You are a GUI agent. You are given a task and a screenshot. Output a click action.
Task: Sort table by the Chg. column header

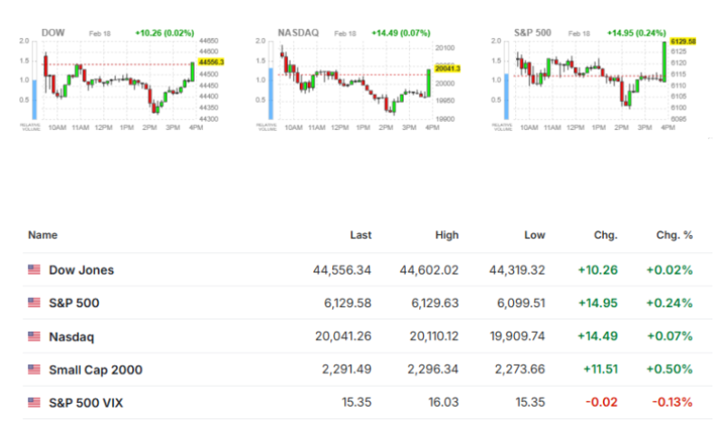tap(606, 235)
